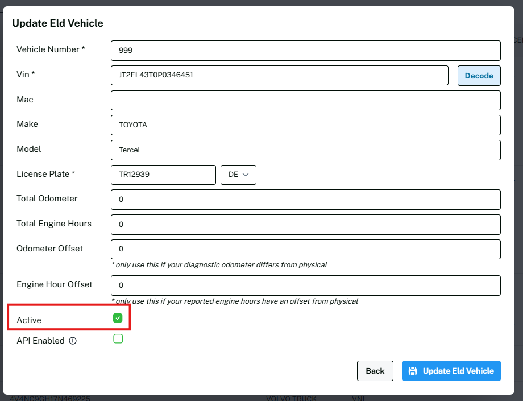Click the License Plate number field
Image resolution: width=523 pixels, height=401 pixels.
(x=163, y=175)
